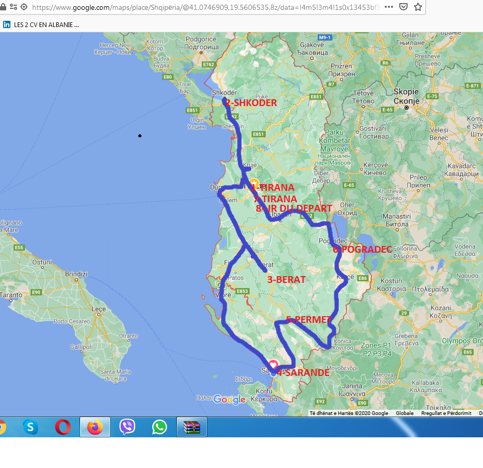Click the E80 road shield near Budva
The height and width of the screenshot is (468, 483).
click(x=167, y=77)
